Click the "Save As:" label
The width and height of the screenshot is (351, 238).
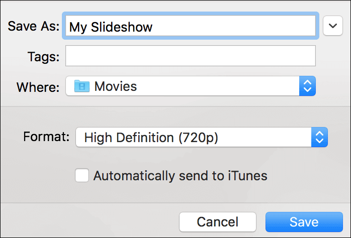(x=34, y=27)
